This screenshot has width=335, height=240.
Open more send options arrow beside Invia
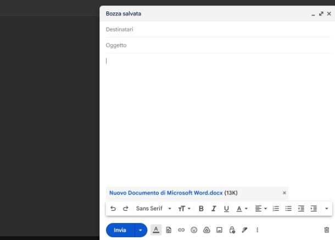pos(141,230)
